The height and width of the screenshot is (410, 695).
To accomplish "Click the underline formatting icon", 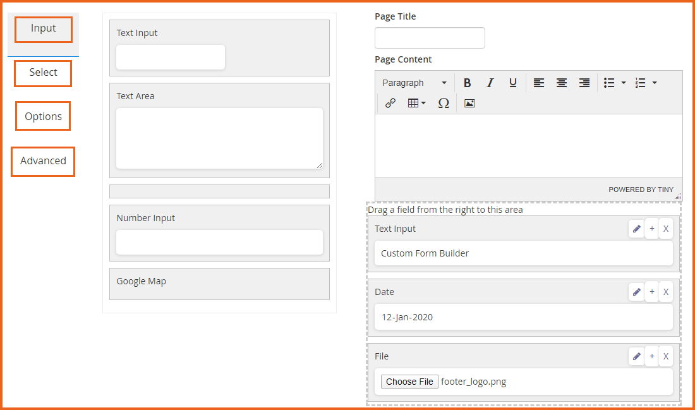I will point(512,83).
